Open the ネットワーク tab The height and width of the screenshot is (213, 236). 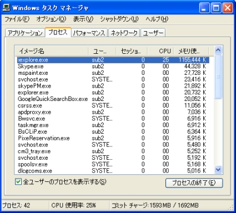point(124,33)
